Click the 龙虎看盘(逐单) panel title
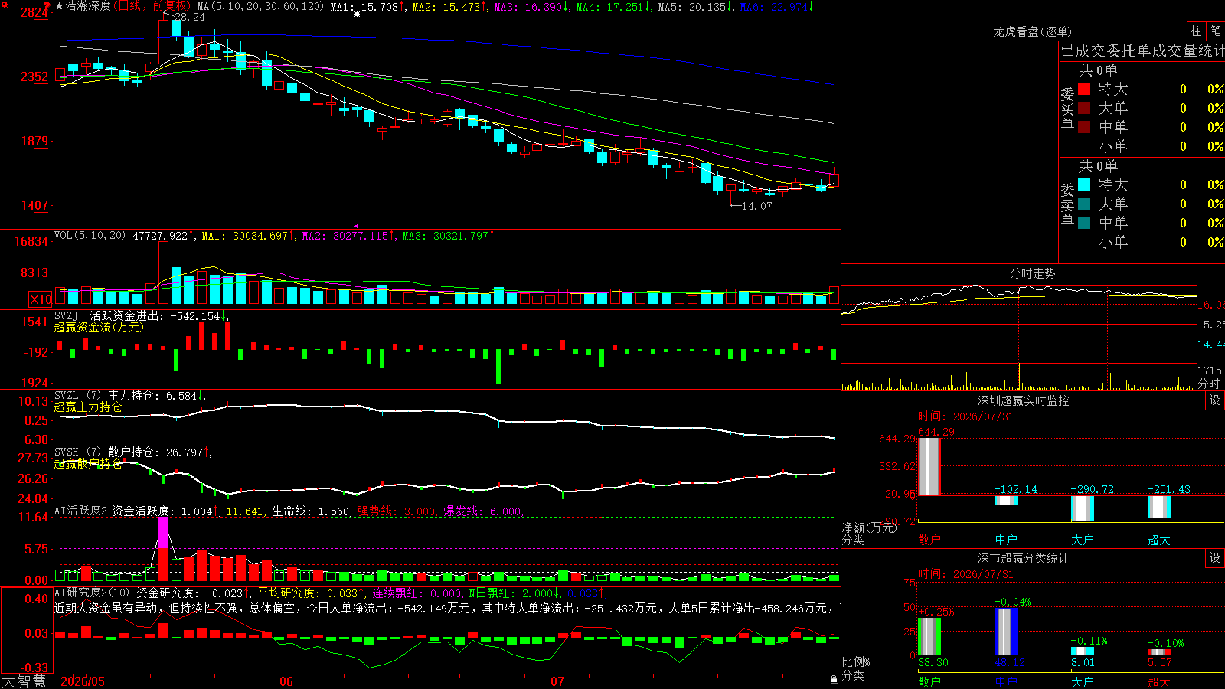This screenshot has height=689, width=1225. click(x=1033, y=31)
